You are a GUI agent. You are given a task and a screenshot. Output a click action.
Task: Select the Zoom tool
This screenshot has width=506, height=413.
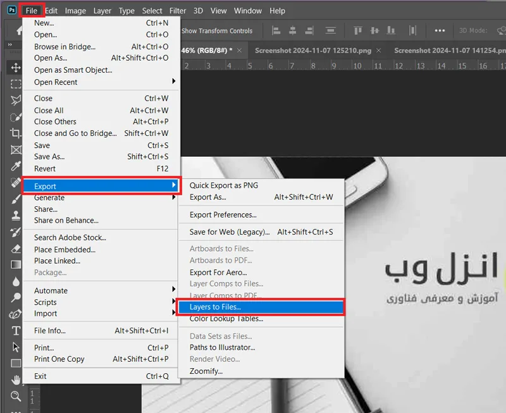15,396
